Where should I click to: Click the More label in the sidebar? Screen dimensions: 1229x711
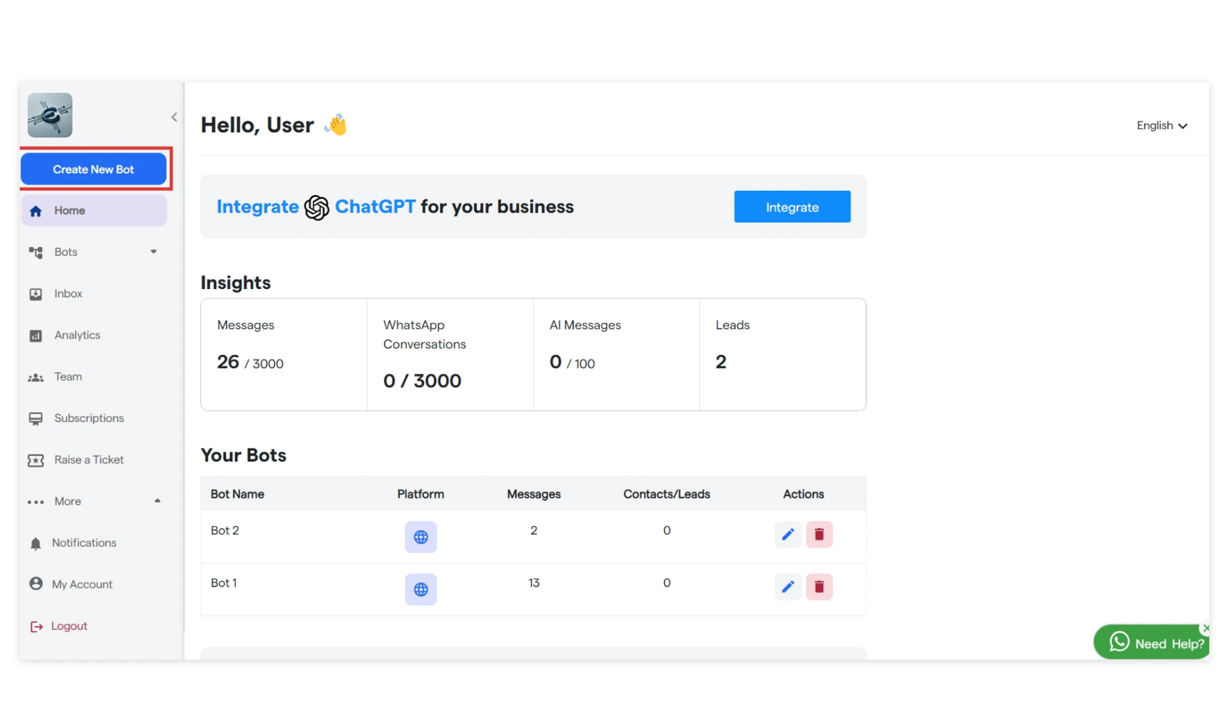68,501
